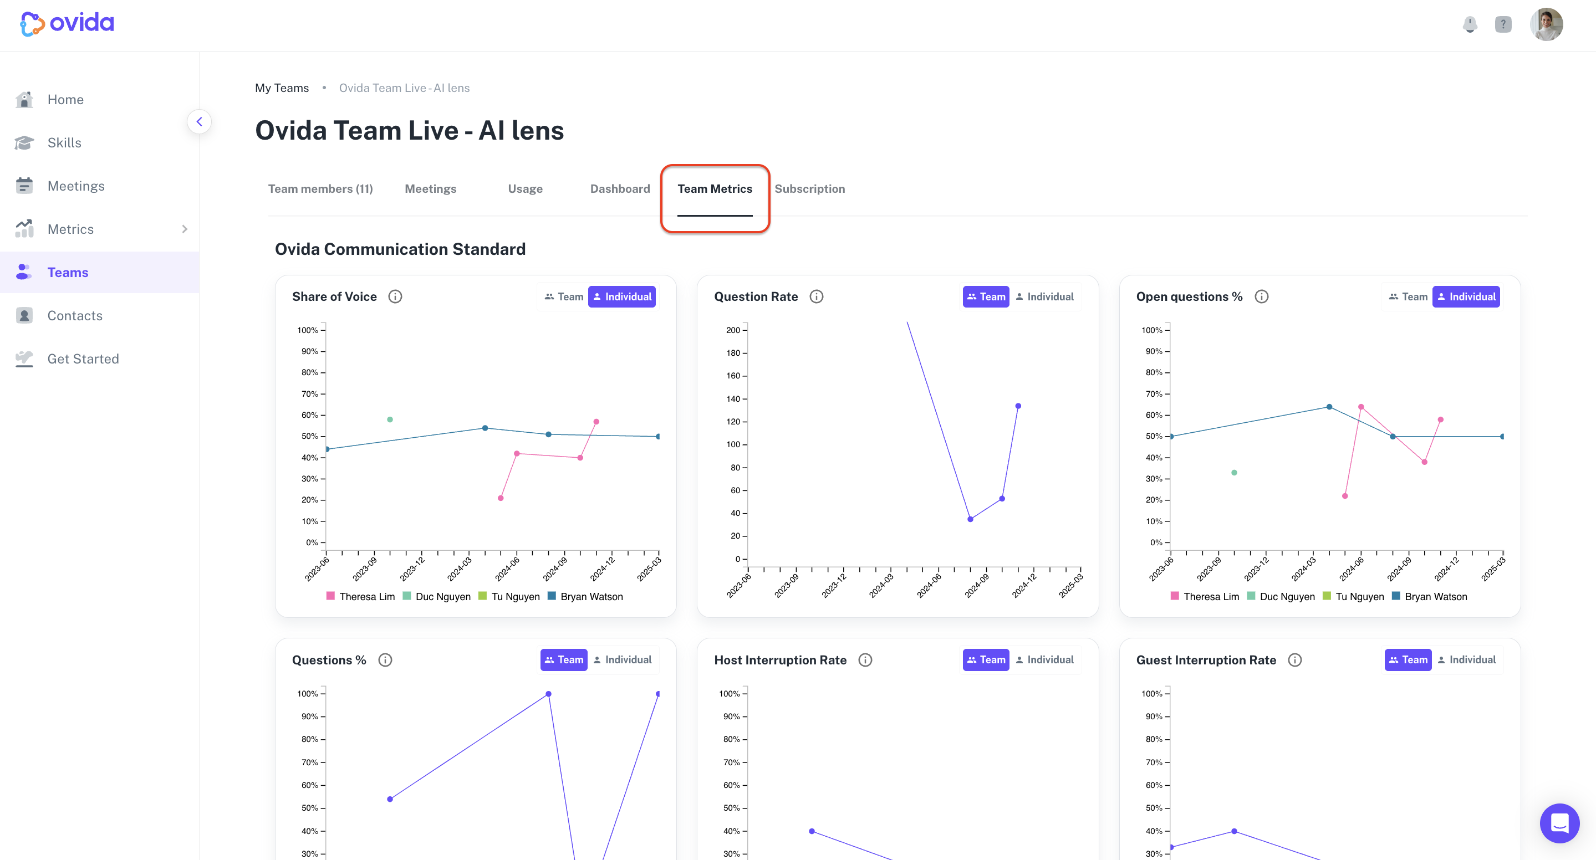Open the notifications bell

click(1470, 24)
